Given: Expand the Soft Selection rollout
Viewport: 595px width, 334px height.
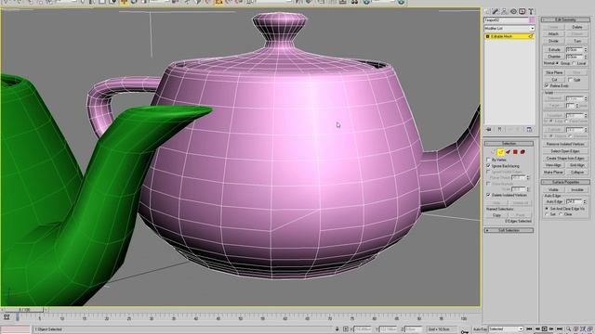Looking at the screenshot, I should click(x=509, y=230).
